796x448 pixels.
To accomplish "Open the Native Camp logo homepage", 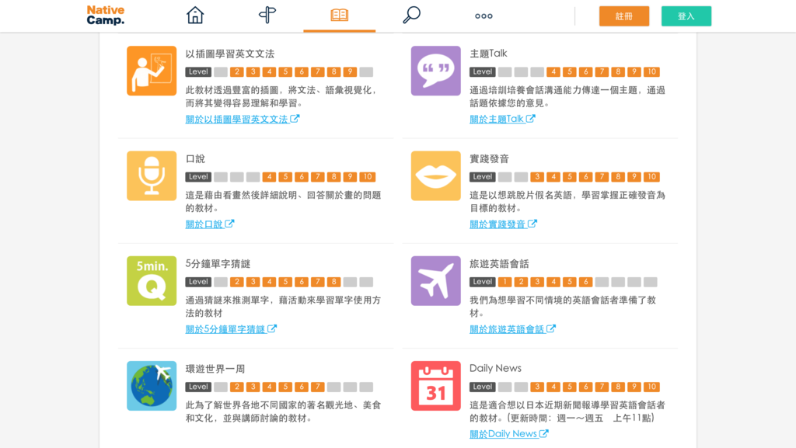I will click(x=105, y=16).
